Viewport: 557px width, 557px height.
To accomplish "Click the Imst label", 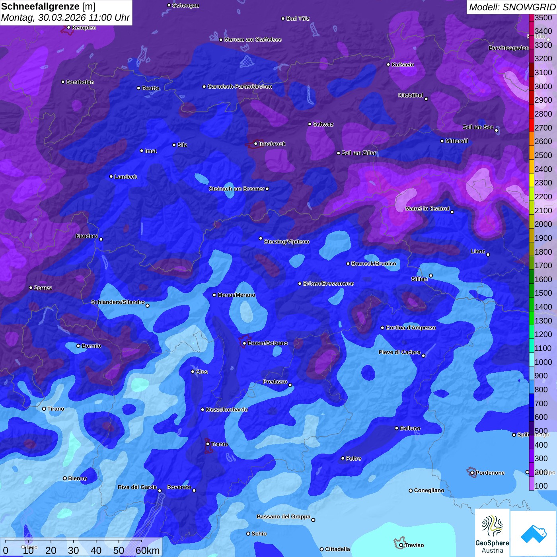I will (x=151, y=151).
